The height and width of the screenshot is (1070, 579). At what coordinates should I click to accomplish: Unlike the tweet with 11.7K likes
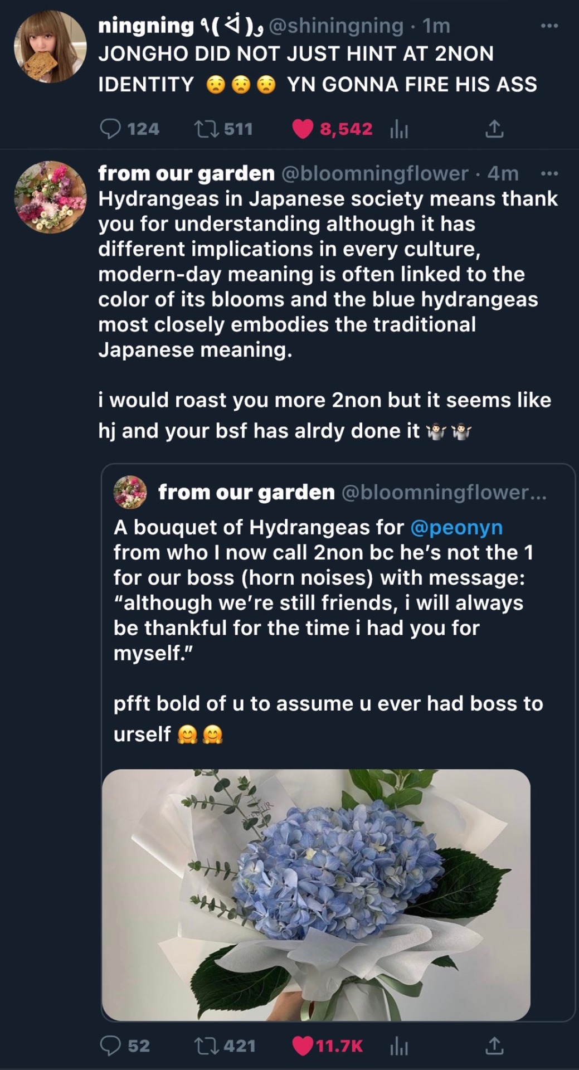[x=303, y=1046]
